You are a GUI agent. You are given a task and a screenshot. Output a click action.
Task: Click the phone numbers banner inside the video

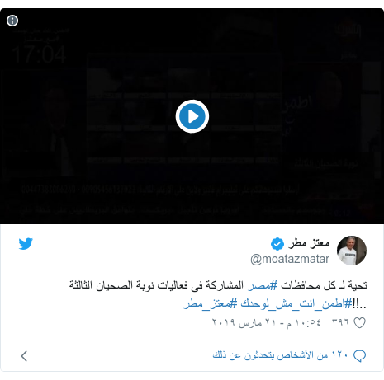pos(160,190)
